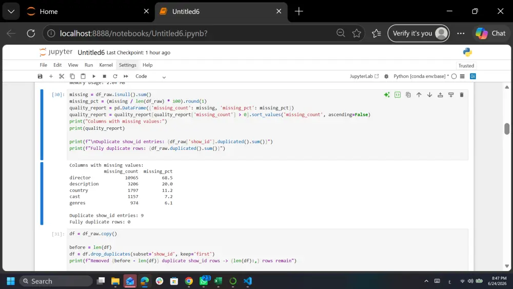Move cell 30 down with the down arrow

click(x=429, y=95)
